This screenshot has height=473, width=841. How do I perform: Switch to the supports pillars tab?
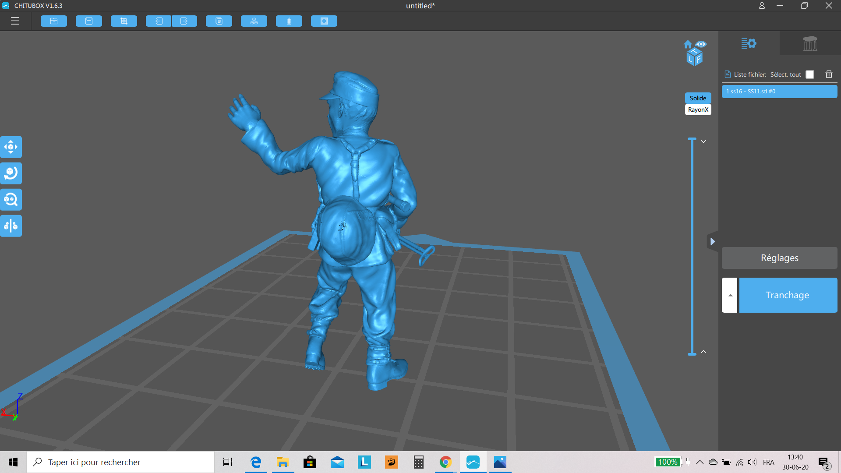[x=810, y=43]
